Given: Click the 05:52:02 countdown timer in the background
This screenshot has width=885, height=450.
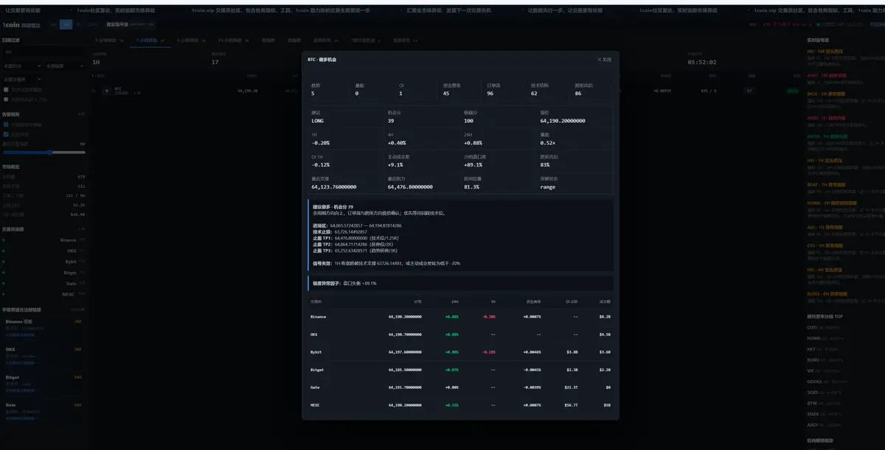Looking at the screenshot, I should [701, 62].
